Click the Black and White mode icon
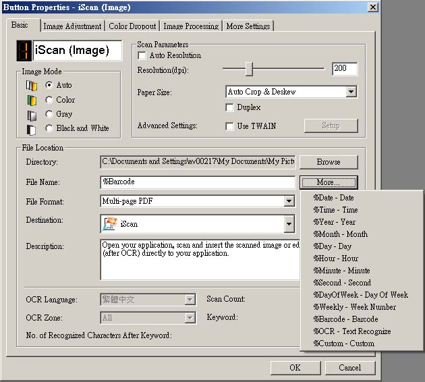 (x=30, y=129)
